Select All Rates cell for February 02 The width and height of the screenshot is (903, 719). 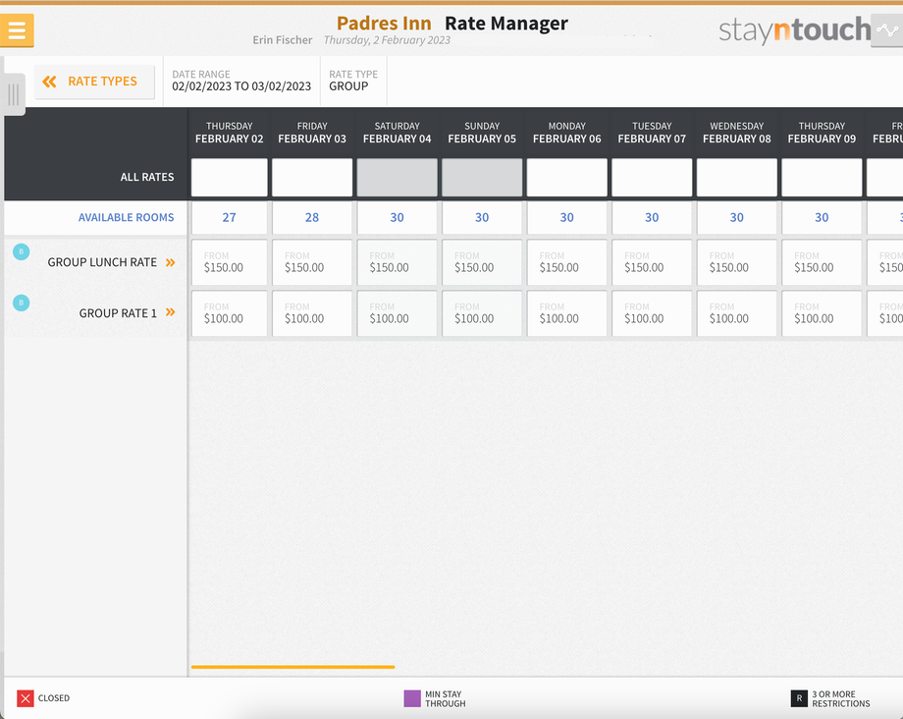(230, 178)
